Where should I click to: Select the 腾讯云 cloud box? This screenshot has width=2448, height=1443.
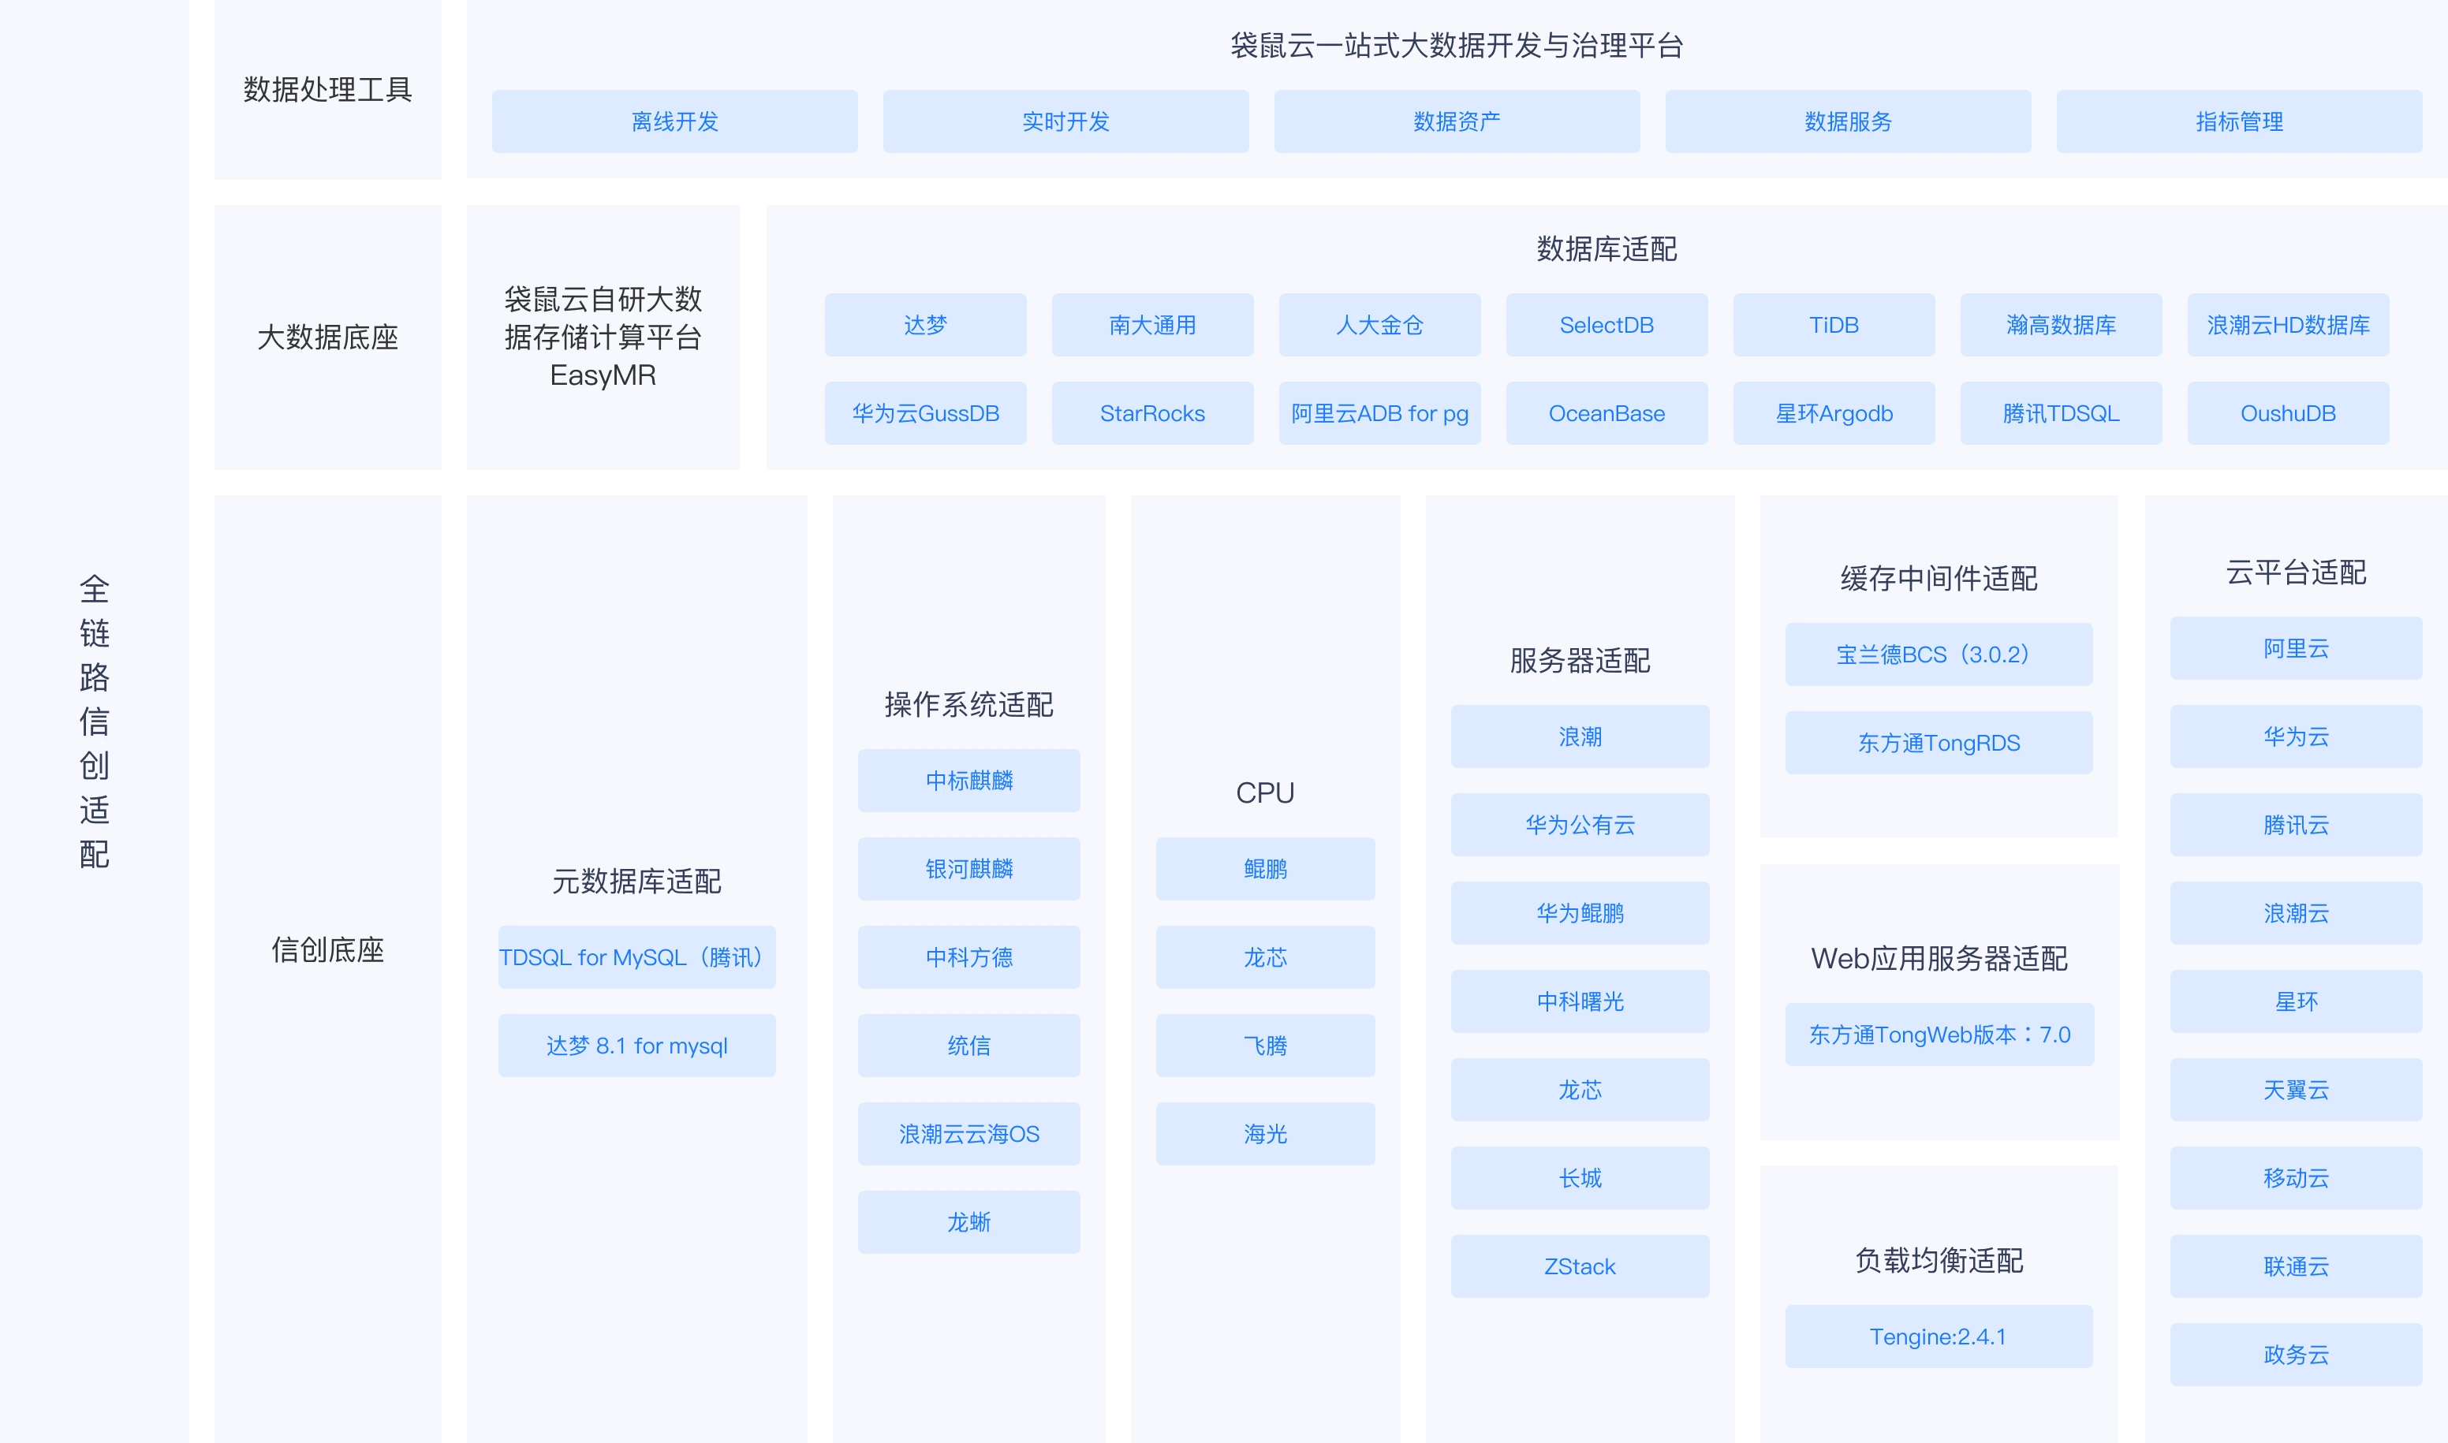[x=2295, y=825]
